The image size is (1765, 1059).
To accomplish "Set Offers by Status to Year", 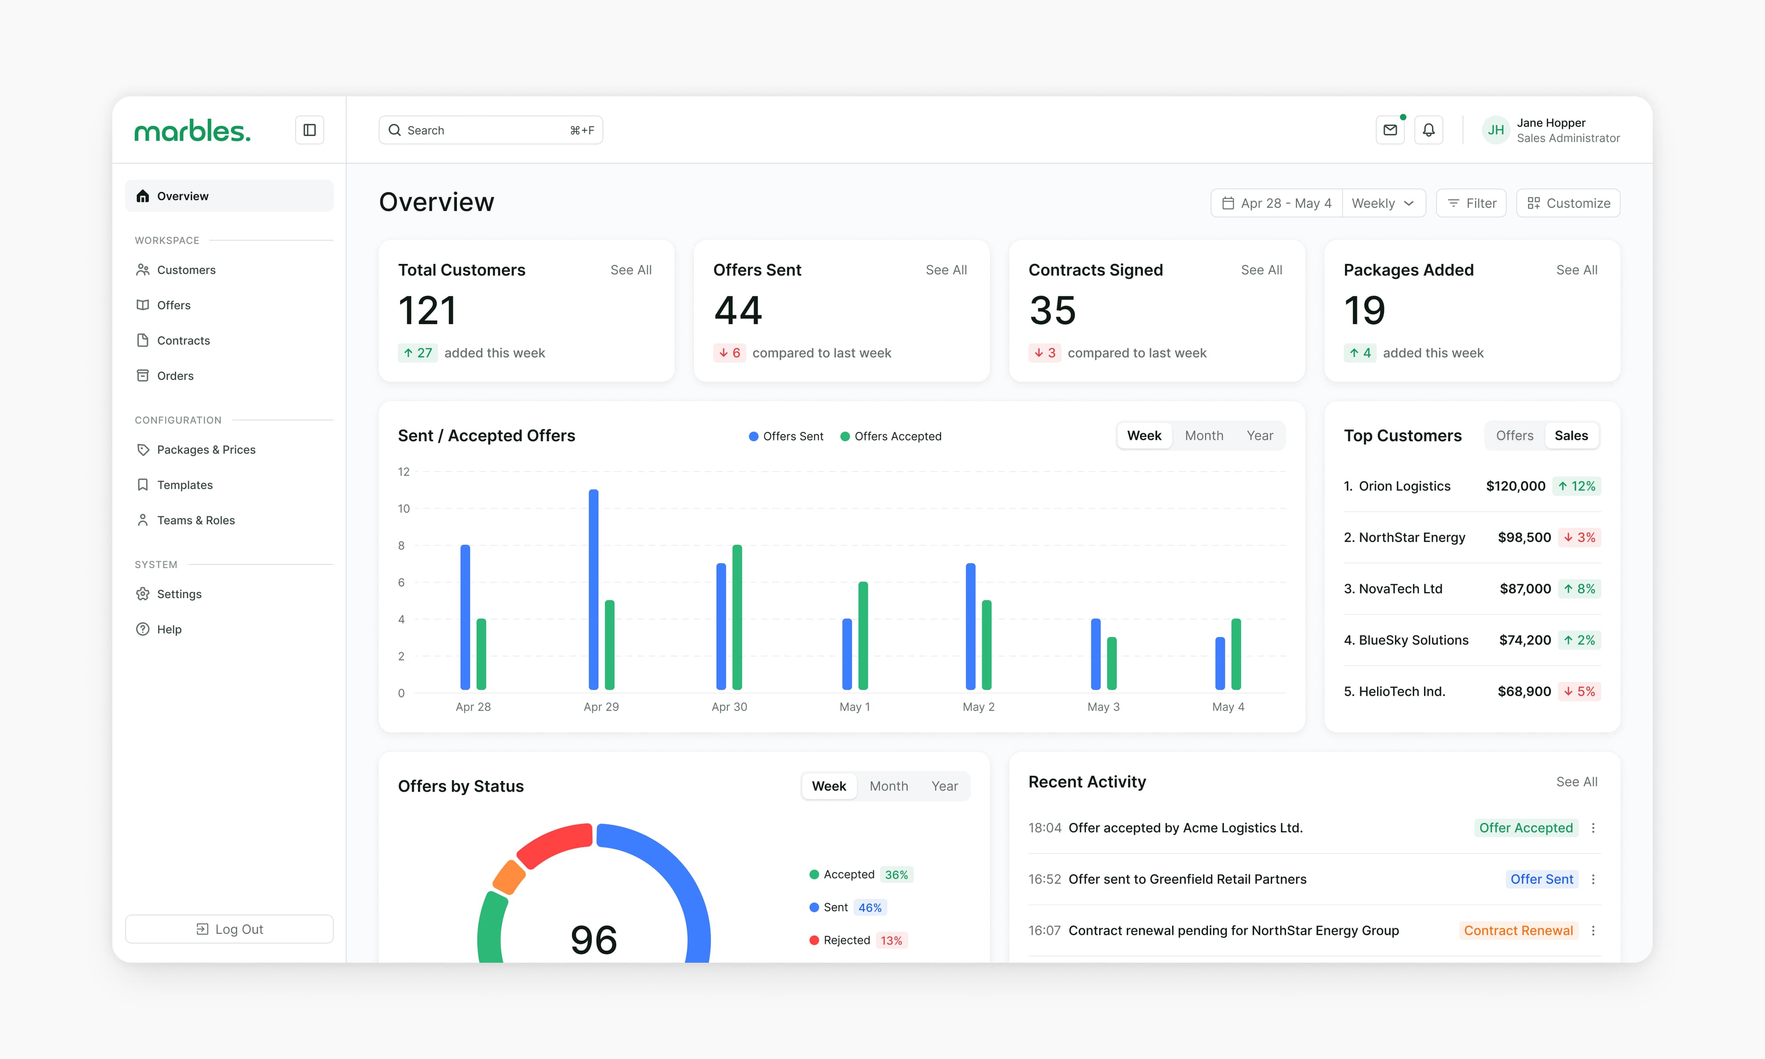I will tap(945, 786).
